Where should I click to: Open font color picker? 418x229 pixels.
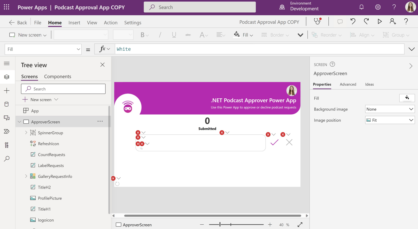pos(204,35)
